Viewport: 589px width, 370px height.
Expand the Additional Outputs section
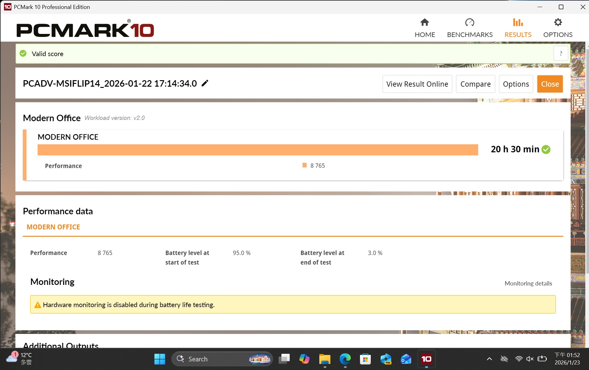click(61, 345)
